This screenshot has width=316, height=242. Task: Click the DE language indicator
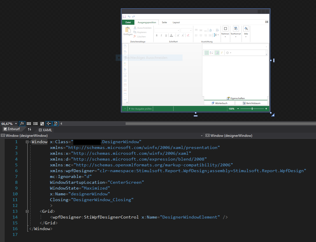tap(267, 22)
